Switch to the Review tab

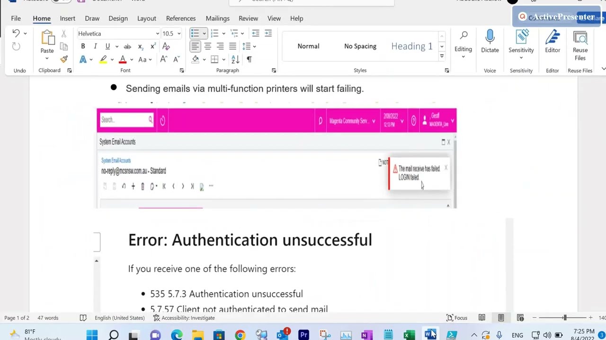(x=248, y=18)
